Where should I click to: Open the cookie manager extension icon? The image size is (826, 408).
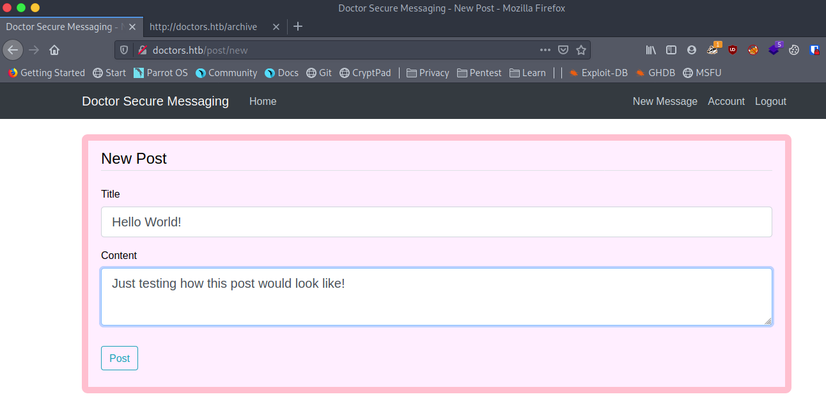(794, 50)
